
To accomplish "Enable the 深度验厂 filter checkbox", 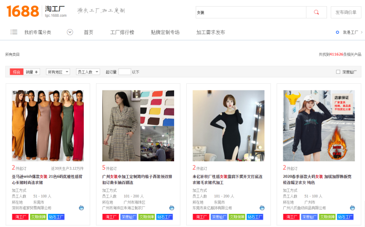I will coord(338,72).
